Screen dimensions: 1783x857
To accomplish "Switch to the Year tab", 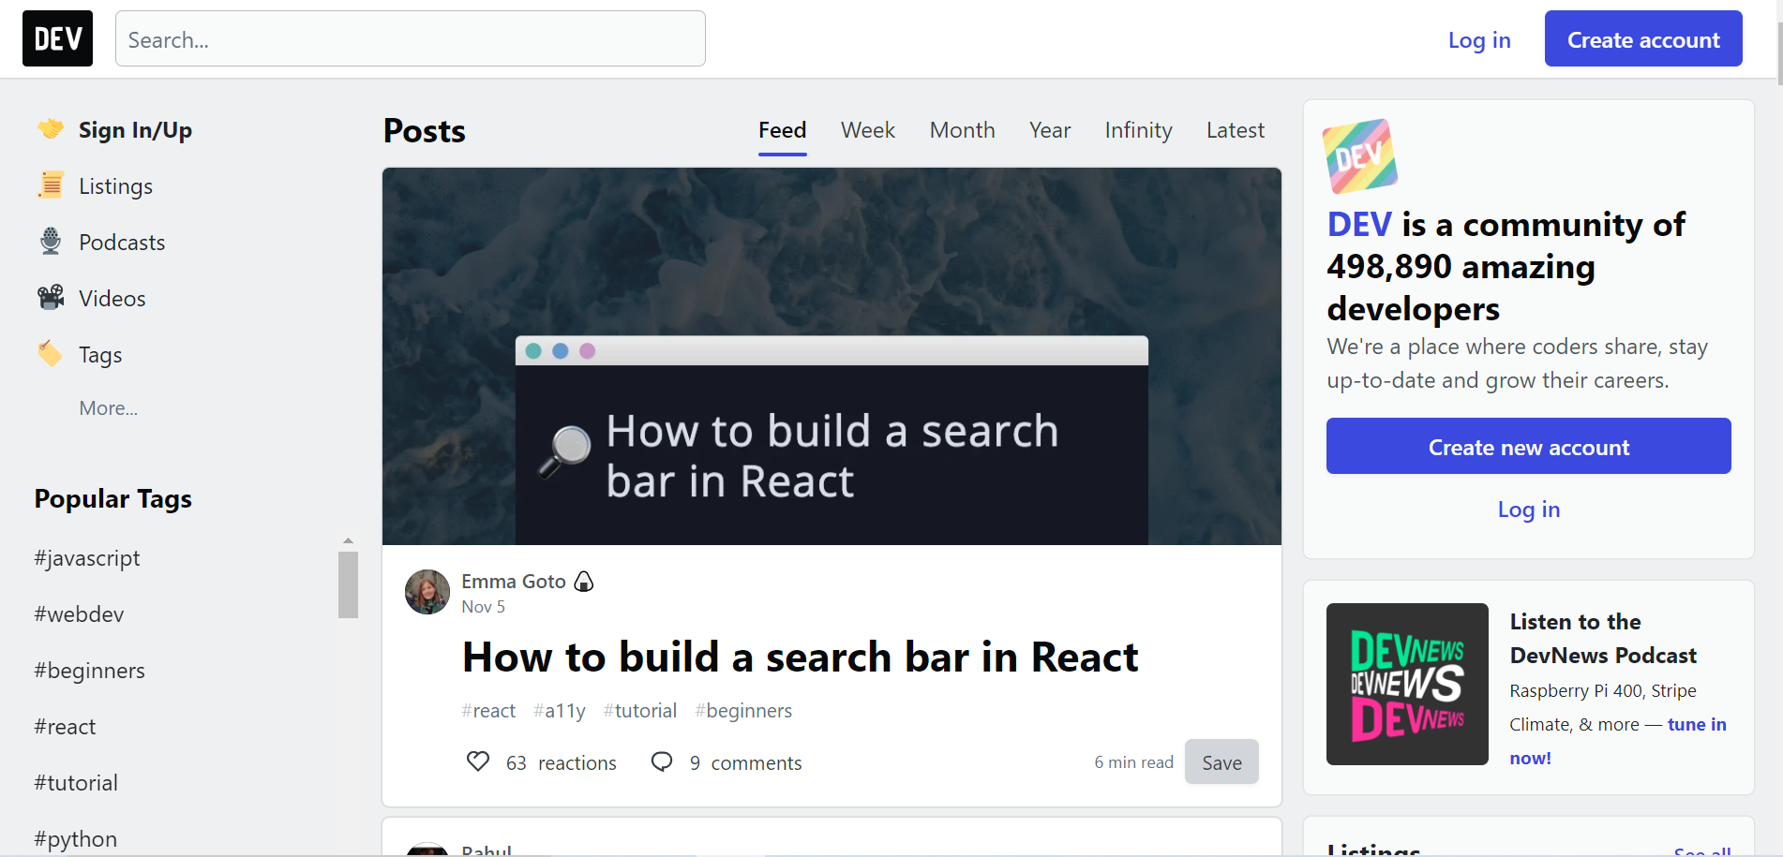I will coord(1050,130).
